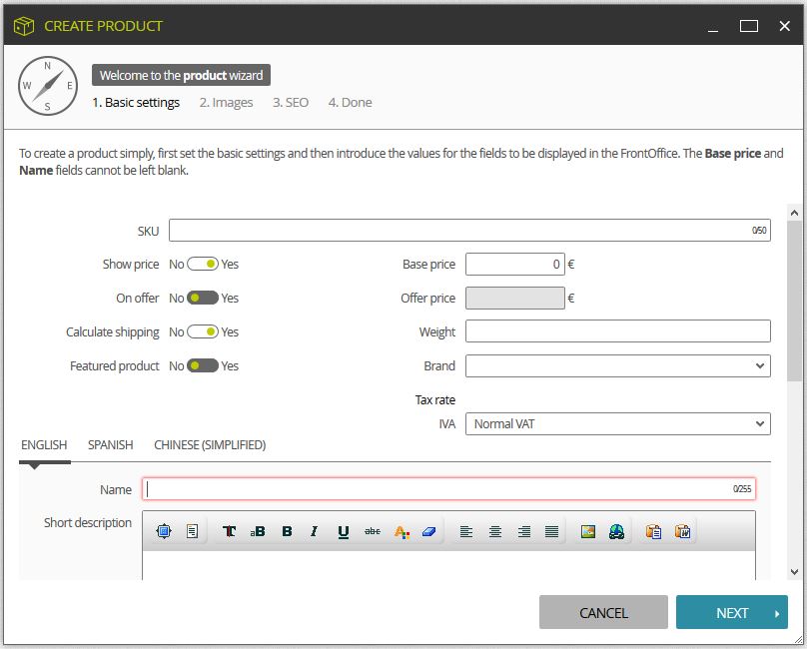Open the Brand dropdown
This screenshot has height=649, width=807.
click(x=617, y=365)
